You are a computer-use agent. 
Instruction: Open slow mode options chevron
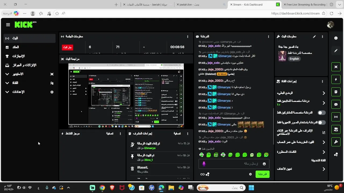point(324,93)
